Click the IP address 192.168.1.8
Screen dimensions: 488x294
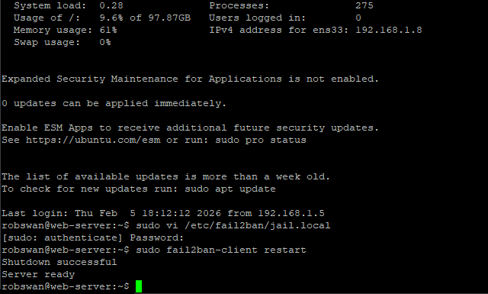point(389,30)
